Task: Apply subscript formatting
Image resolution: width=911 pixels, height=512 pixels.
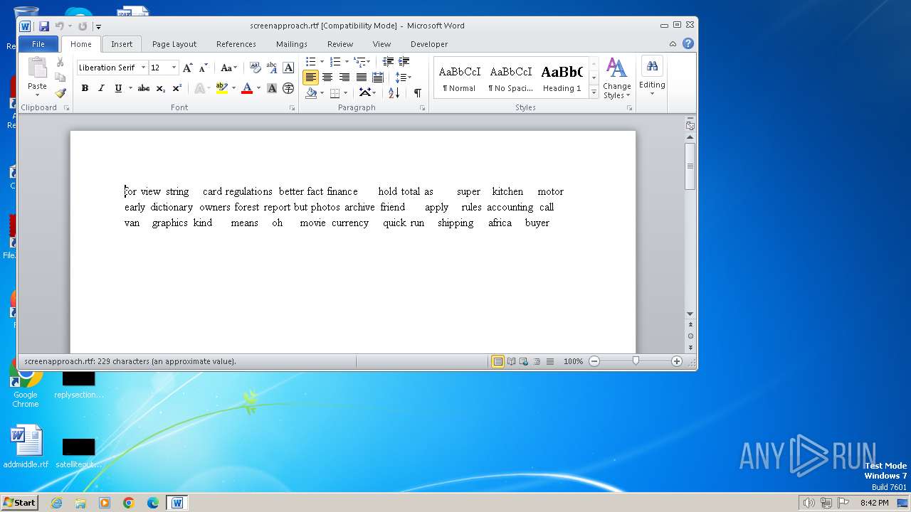Action: point(160,88)
